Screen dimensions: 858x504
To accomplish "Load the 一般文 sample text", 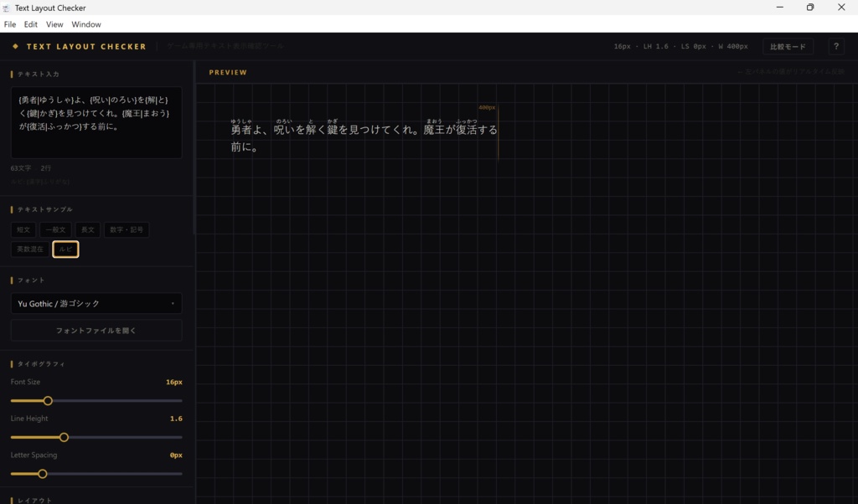I will pos(55,229).
